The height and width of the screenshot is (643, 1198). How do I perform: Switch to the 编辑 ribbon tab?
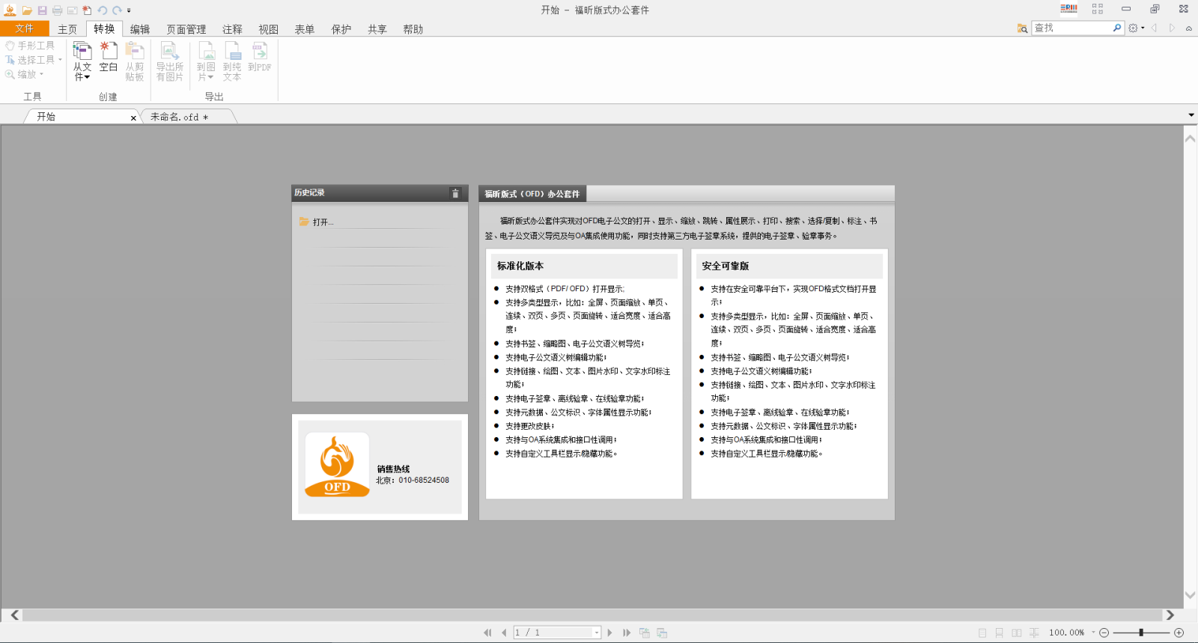click(x=140, y=29)
